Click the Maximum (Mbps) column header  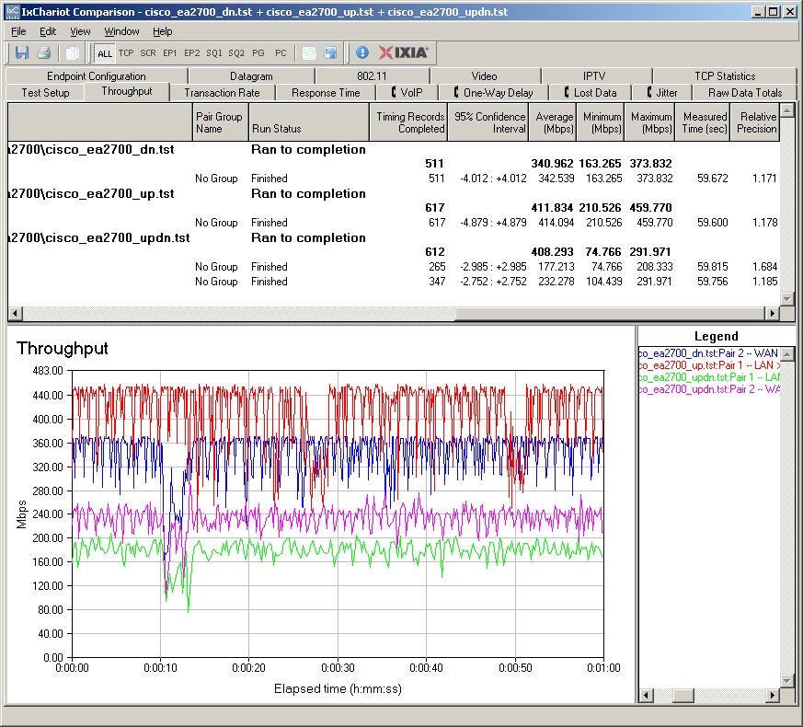point(649,122)
